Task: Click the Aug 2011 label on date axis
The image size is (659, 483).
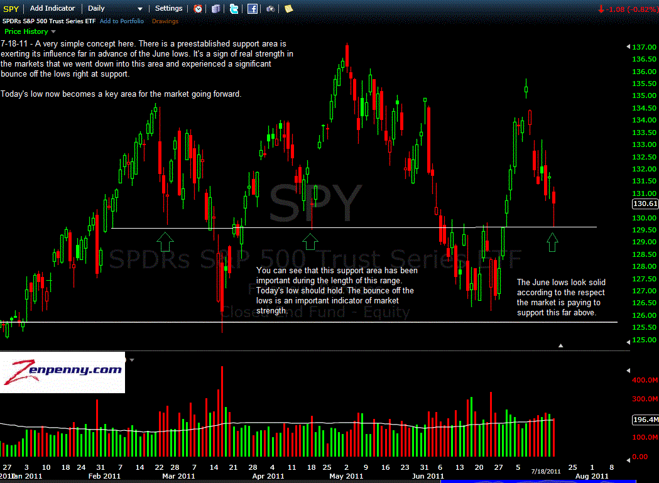Action: pos(592,476)
